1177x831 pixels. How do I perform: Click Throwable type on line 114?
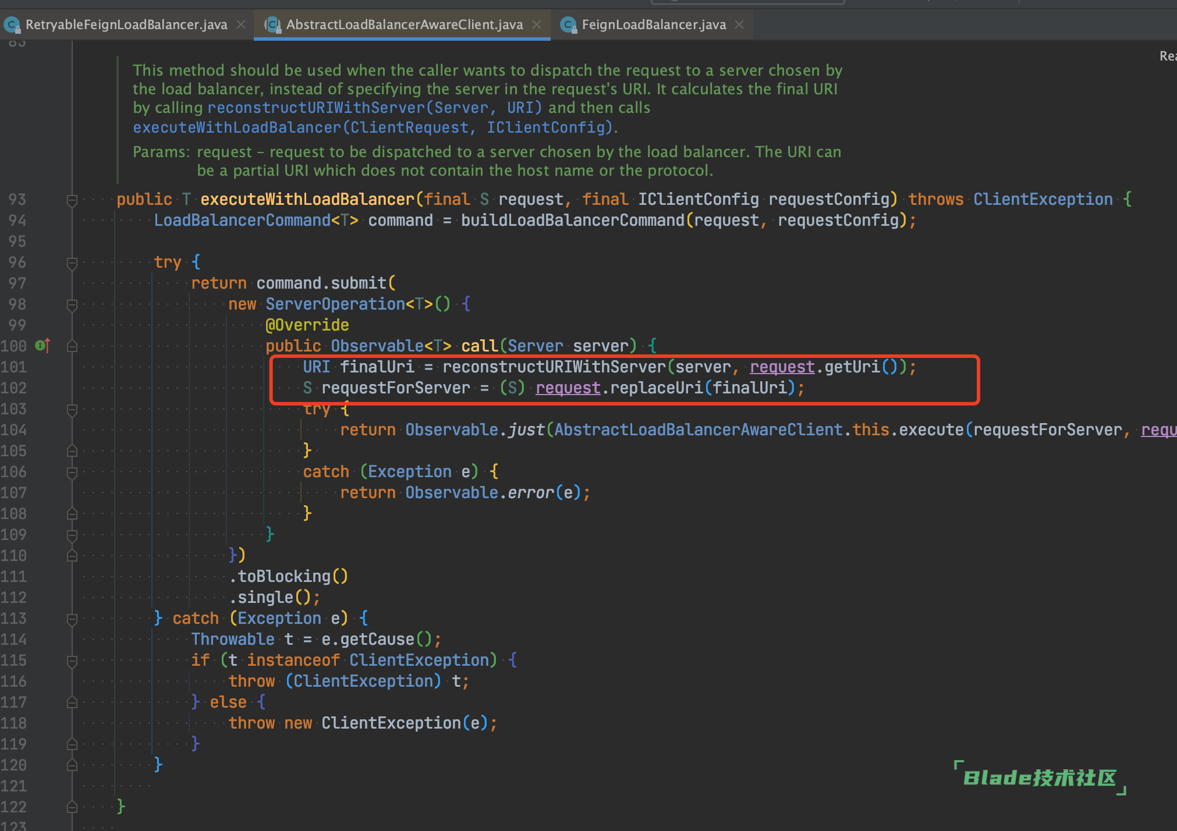pyautogui.click(x=233, y=640)
